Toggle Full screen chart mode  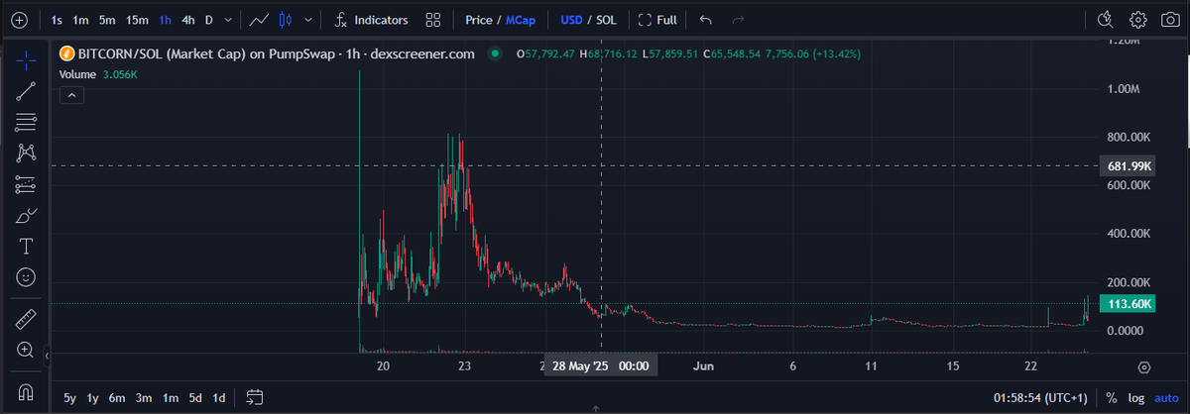click(656, 19)
